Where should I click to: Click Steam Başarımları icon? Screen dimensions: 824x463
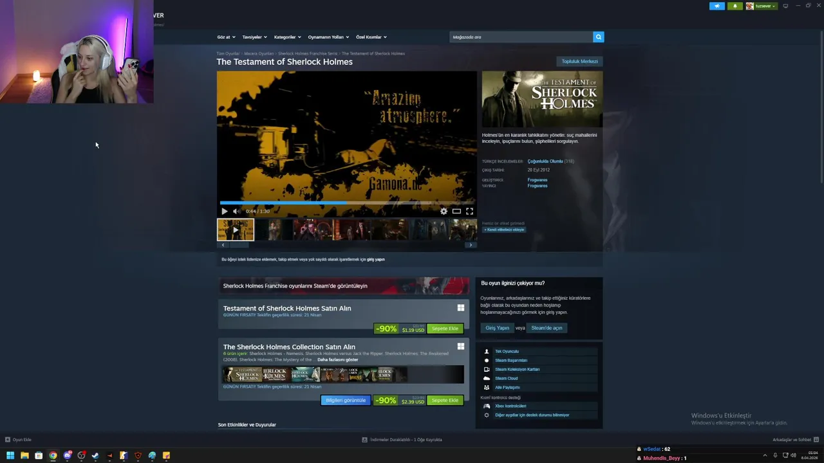tap(487, 360)
